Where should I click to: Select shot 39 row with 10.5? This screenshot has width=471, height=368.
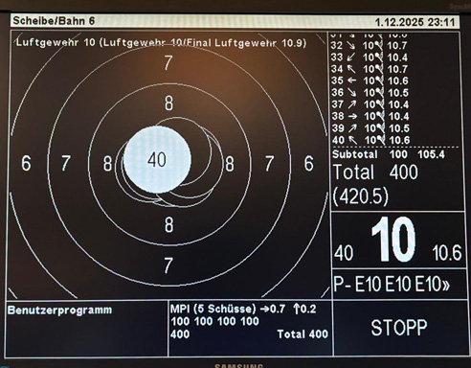click(370, 128)
